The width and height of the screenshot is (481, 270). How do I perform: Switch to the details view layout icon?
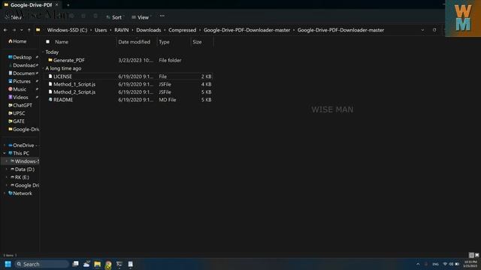(471, 255)
